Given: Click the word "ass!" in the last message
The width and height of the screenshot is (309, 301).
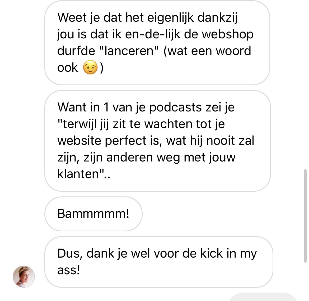Looking at the screenshot, I should 69,270.
